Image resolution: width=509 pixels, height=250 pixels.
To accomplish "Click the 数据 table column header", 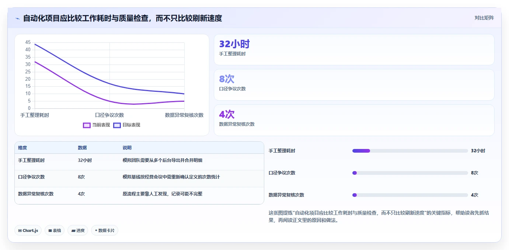I will 82,148.
